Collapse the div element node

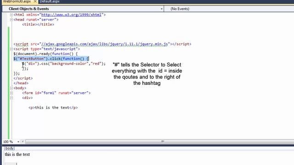tap(11, 98)
